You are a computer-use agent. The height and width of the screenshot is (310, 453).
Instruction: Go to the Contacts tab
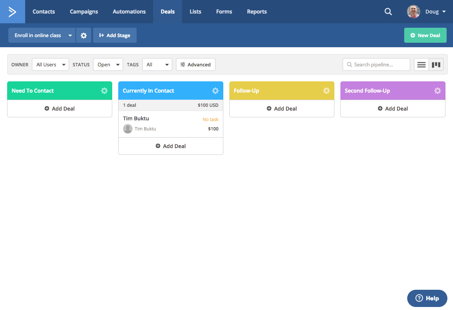click(44, 12)
